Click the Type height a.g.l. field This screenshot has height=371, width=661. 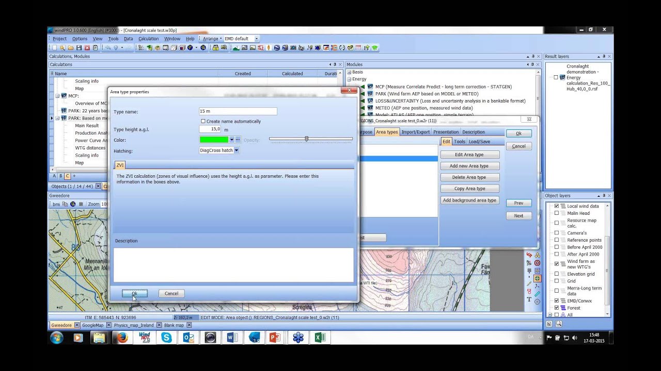pos(210,129)
